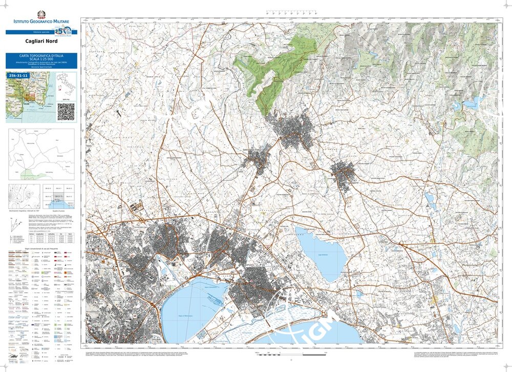Click the Istituto Geografico Militare heading
The width and height of the screenshot is (512, 372).
41,22
